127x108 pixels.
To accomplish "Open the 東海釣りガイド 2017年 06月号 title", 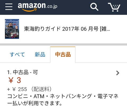I will click(67, 29).
